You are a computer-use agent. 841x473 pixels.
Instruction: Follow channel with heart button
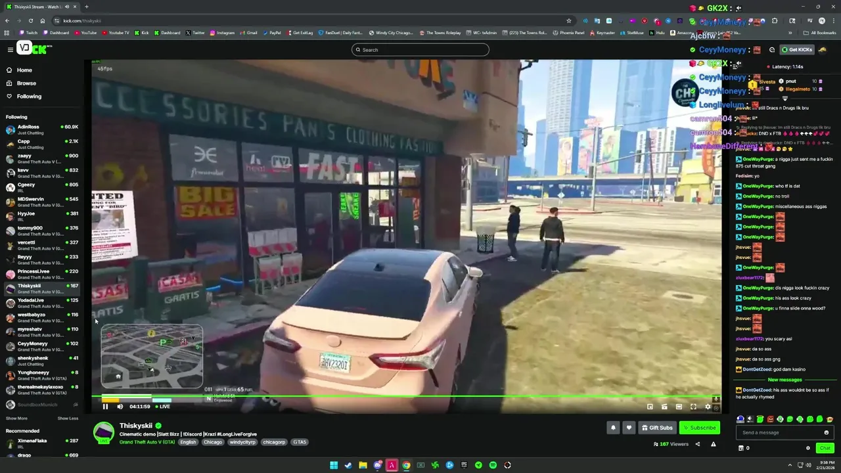pyautogui.click(x=629, y=428)
